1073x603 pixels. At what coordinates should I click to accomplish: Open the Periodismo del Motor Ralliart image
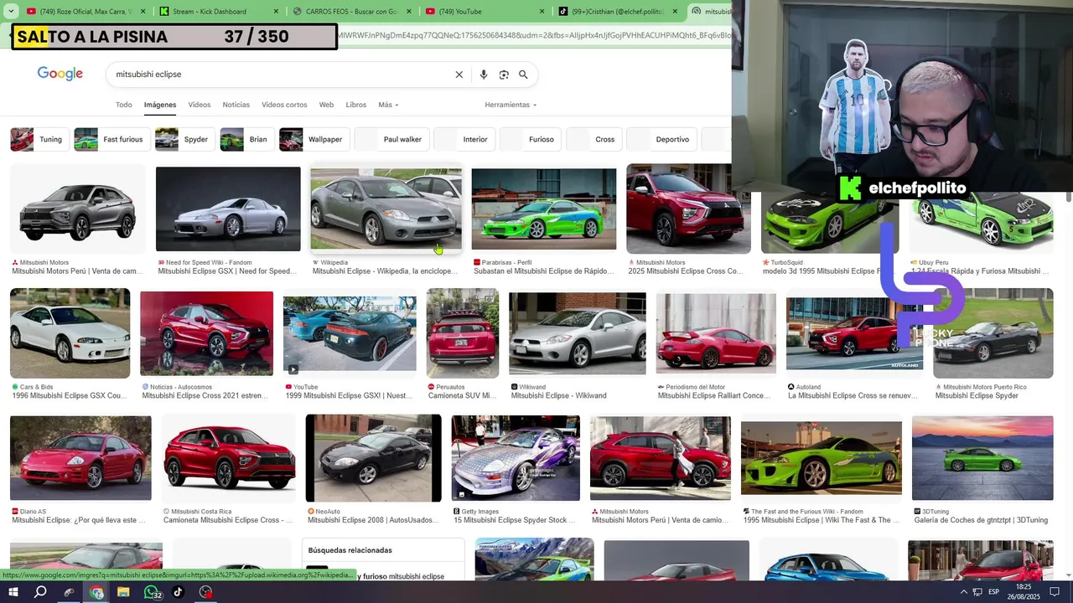pos(716,333)
